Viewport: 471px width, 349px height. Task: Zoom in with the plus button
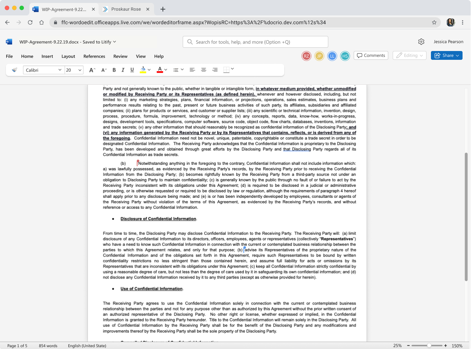click(446, 345)
